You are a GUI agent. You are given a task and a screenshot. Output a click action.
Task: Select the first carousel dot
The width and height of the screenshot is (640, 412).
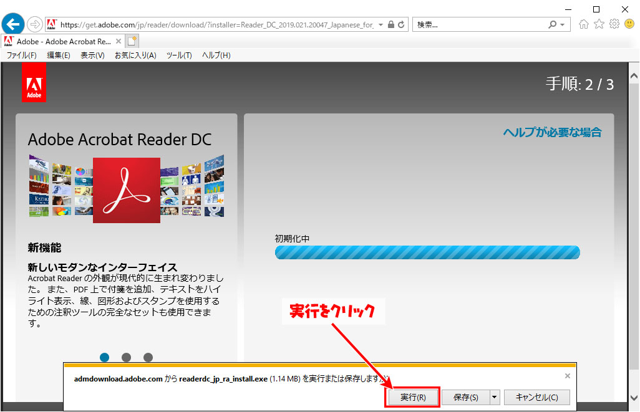105,357
